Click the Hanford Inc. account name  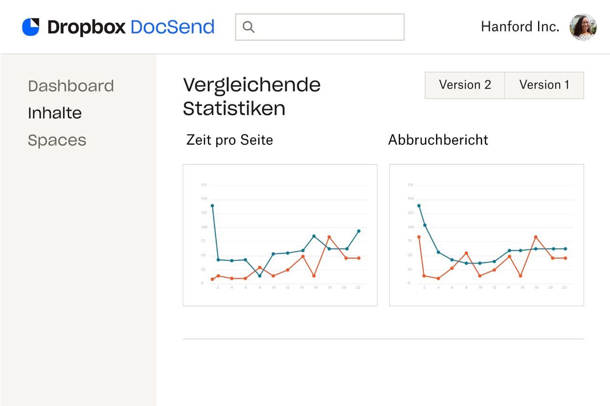(520, 27)
